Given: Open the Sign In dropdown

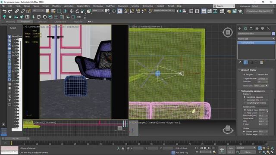Looking at the screenshot, I should [224, 6].
